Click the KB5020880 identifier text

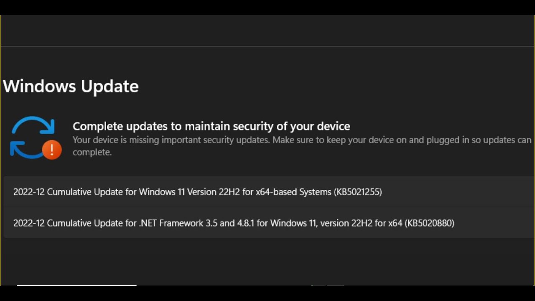point(430,223)
